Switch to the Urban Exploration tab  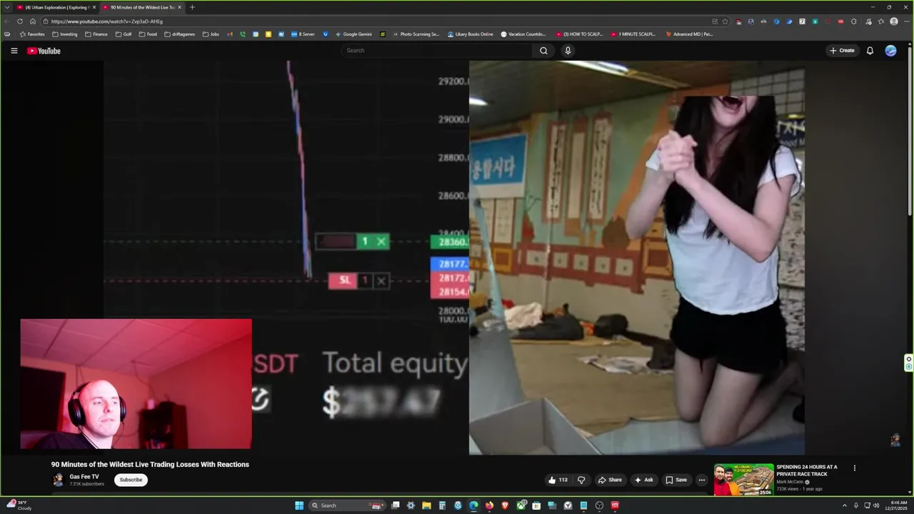tap(56, 7)
